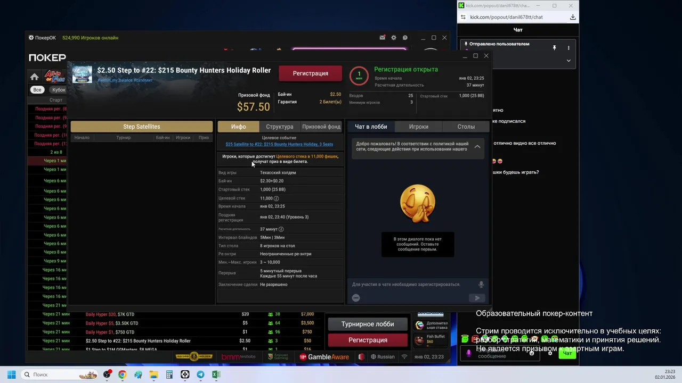682x383 pixels.
Task: Sort satellites list by Начало column
Action: tap(82, 138)
